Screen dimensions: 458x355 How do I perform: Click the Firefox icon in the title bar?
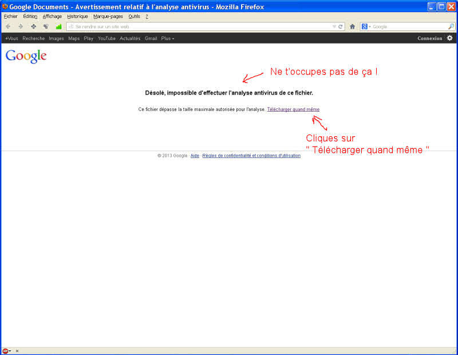coord(5,6)
